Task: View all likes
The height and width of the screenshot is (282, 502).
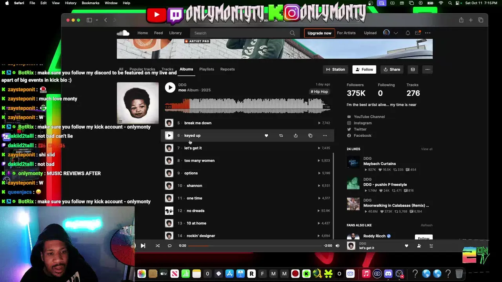Action: 427,149
